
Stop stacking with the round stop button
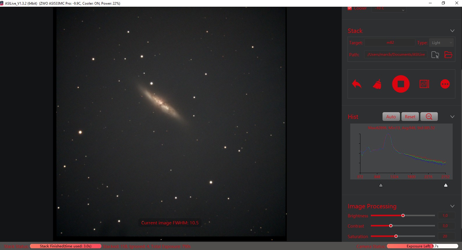tap(401, 84)
